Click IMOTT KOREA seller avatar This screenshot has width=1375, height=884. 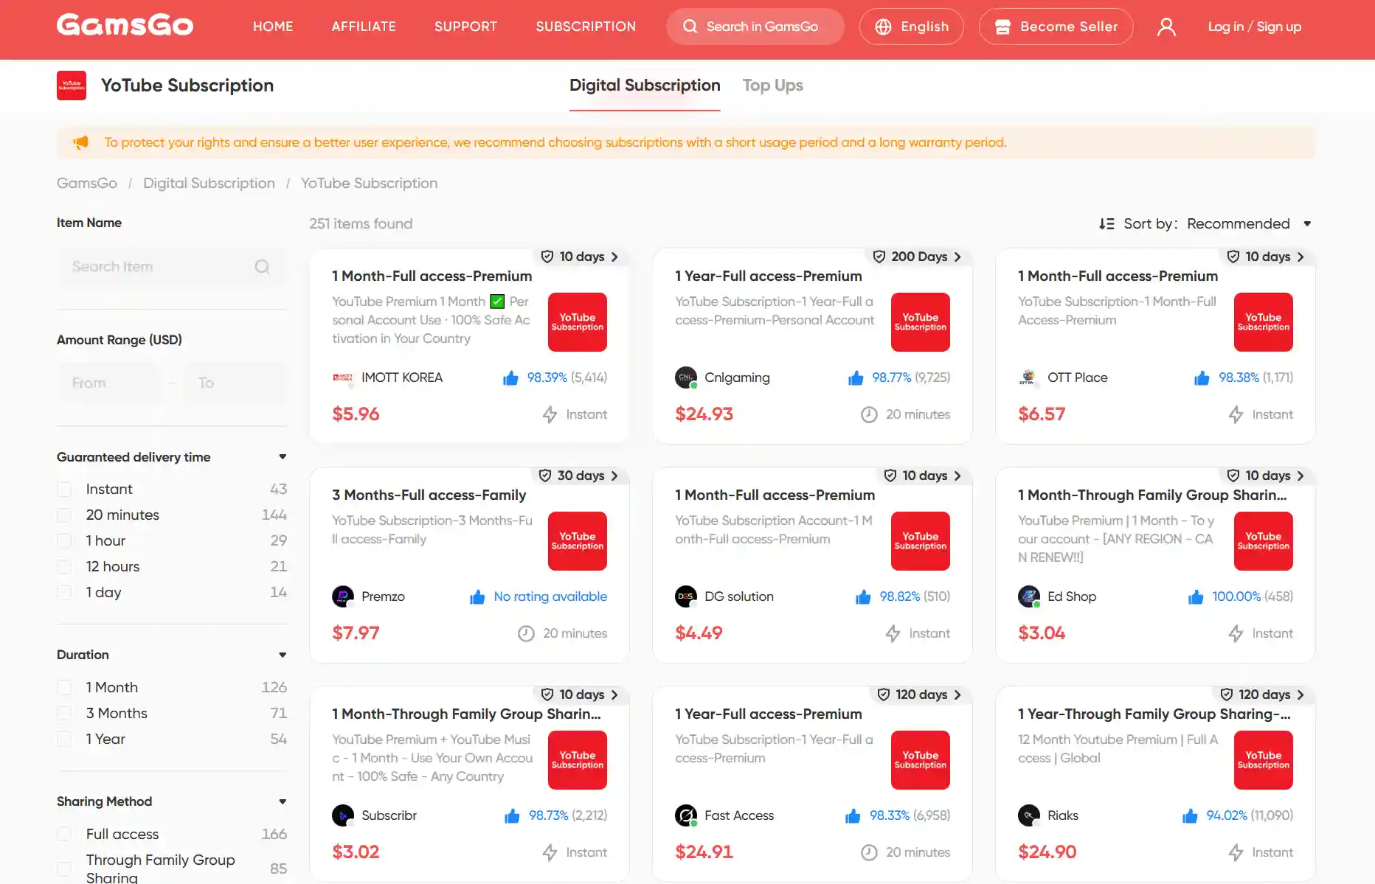click(x=342, y=377)
